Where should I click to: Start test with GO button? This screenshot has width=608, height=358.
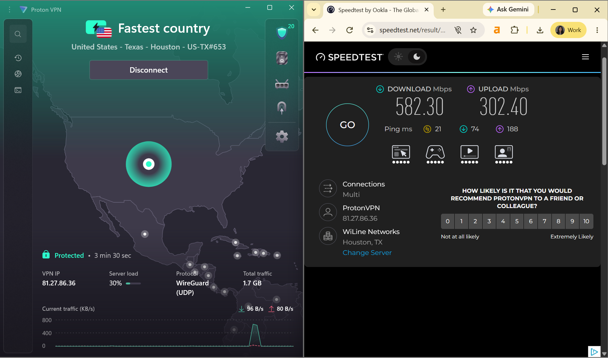coord(347,125)
